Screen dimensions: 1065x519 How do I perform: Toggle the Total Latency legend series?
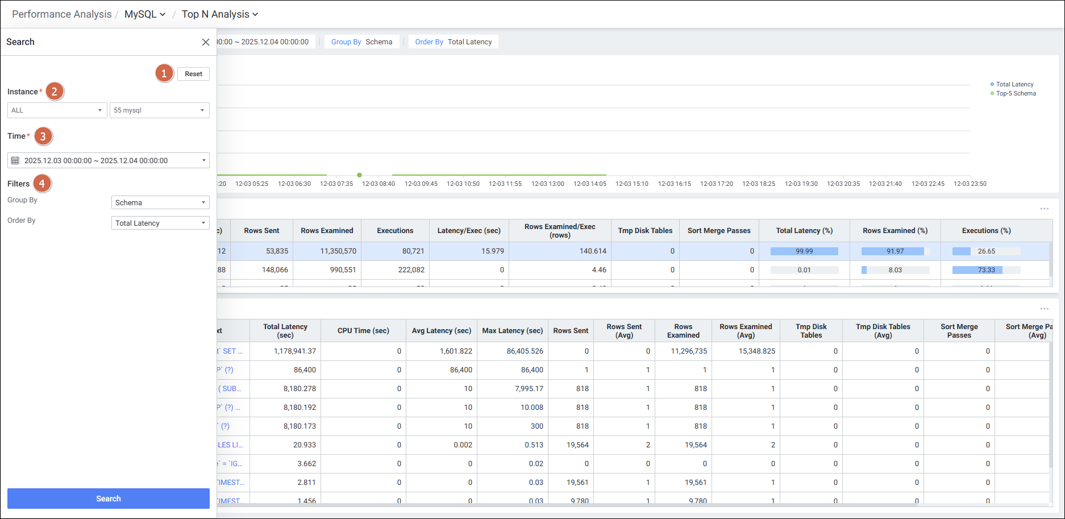click(1014, 84)
